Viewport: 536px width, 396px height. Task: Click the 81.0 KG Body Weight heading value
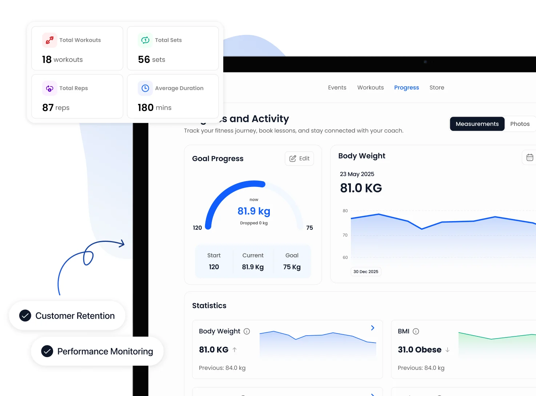[361, 188]
